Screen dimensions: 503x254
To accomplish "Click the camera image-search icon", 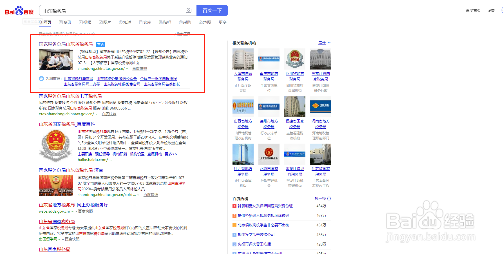I will click(189, 11).
